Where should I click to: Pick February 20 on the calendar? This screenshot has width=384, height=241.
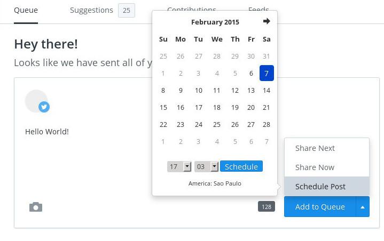click(251, 108)
